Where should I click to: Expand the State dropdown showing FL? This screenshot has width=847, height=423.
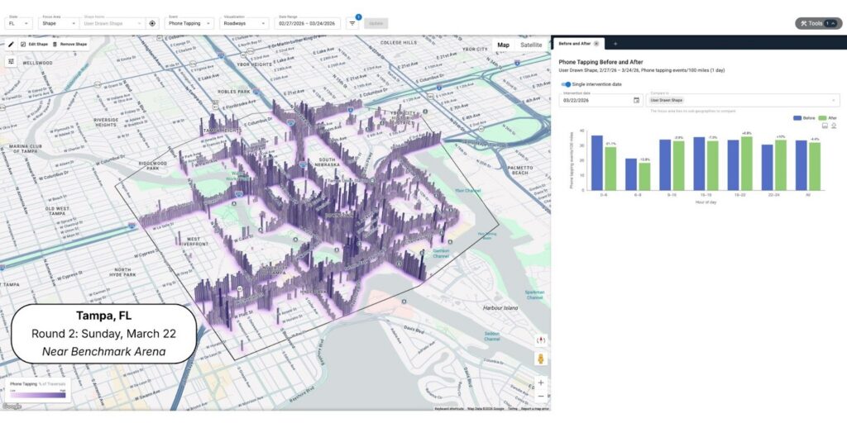click(x=19, y=24)
